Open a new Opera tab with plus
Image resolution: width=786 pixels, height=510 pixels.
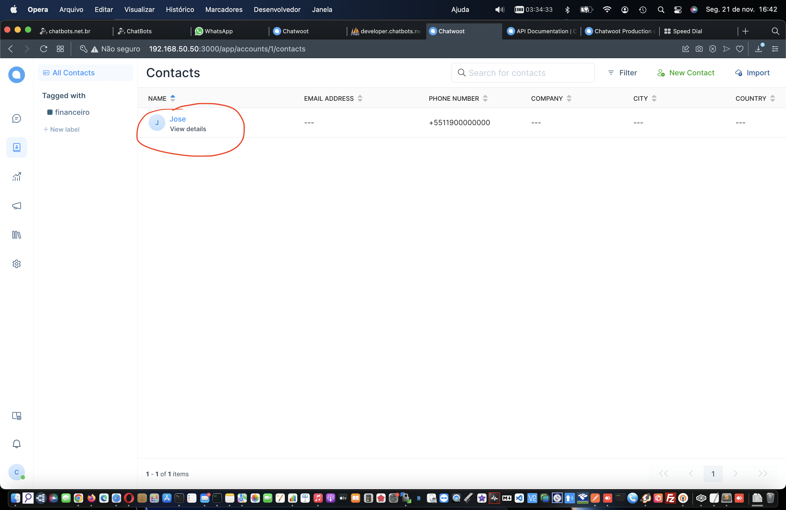[745, 31]
